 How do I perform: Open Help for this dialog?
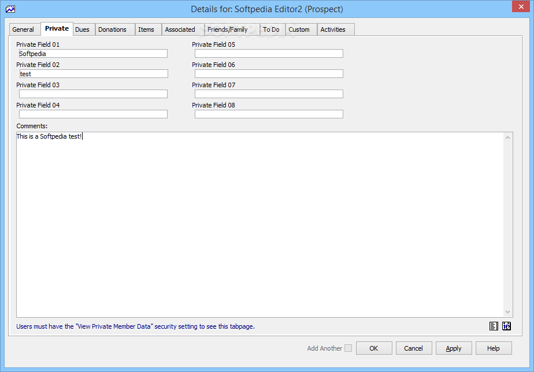[x=494, y=348]
